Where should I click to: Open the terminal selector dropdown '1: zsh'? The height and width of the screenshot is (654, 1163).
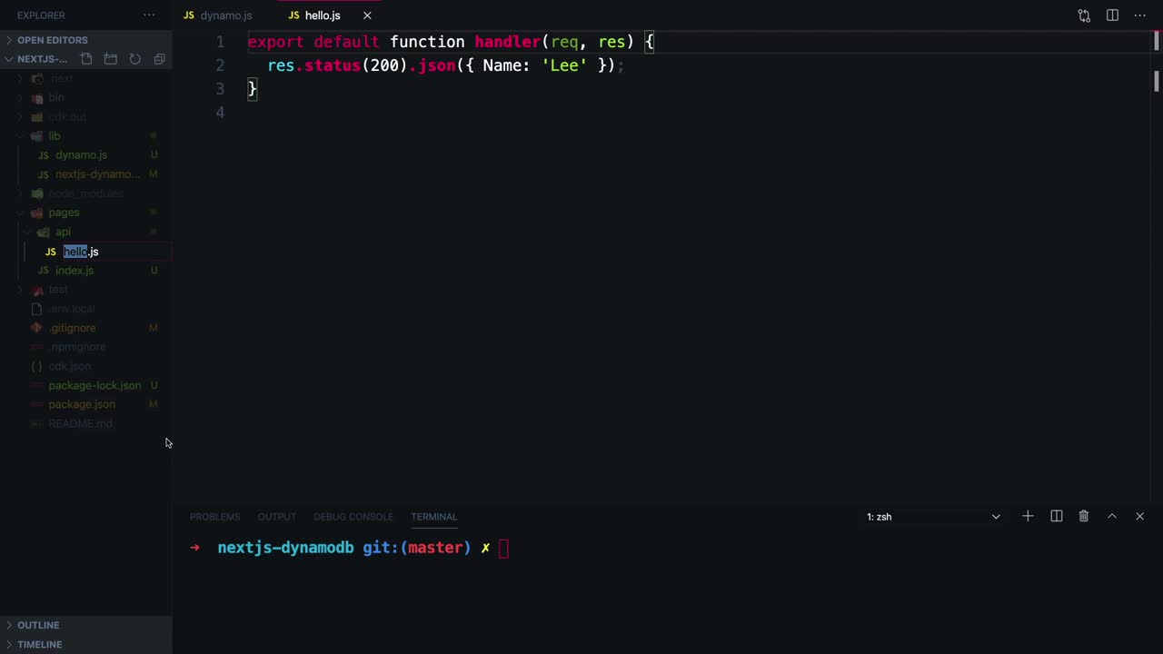pos(933,517)
